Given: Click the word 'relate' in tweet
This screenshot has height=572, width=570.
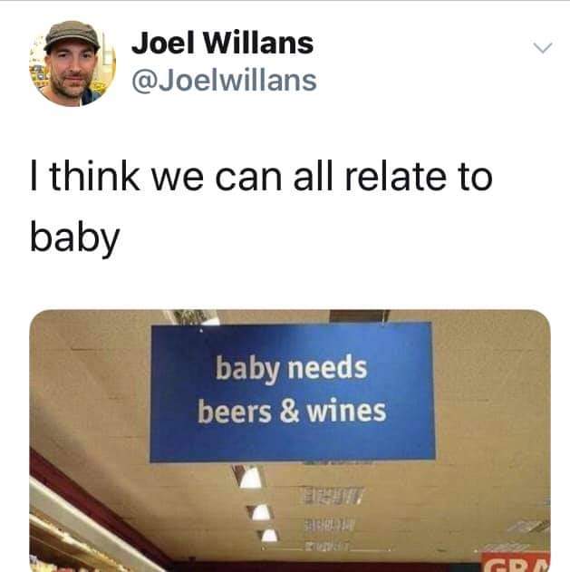Looking at the screenshot, I should click(x=396, y=176).
